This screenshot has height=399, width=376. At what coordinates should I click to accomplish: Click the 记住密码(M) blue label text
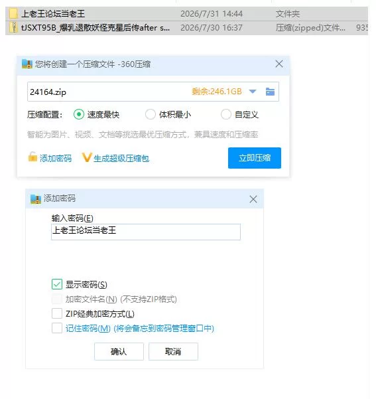[139, 328]
